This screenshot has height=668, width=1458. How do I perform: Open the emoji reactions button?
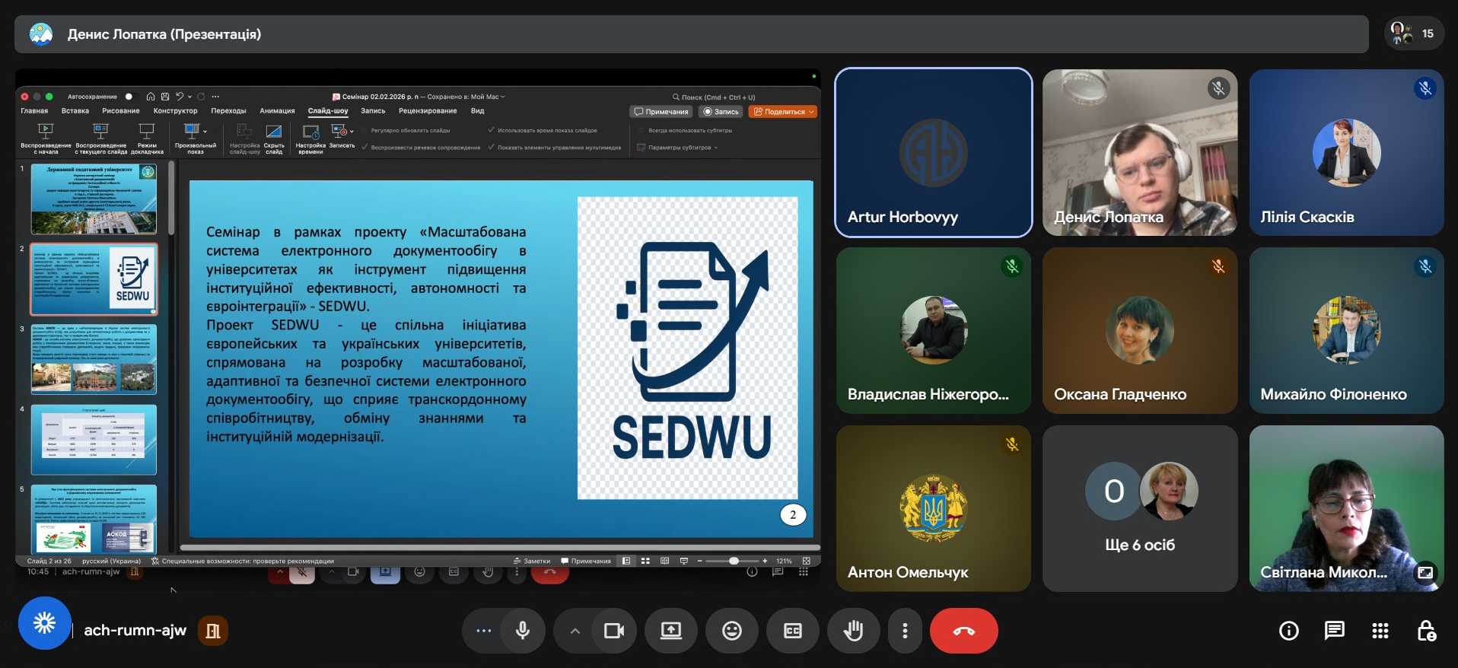point(731,631)
